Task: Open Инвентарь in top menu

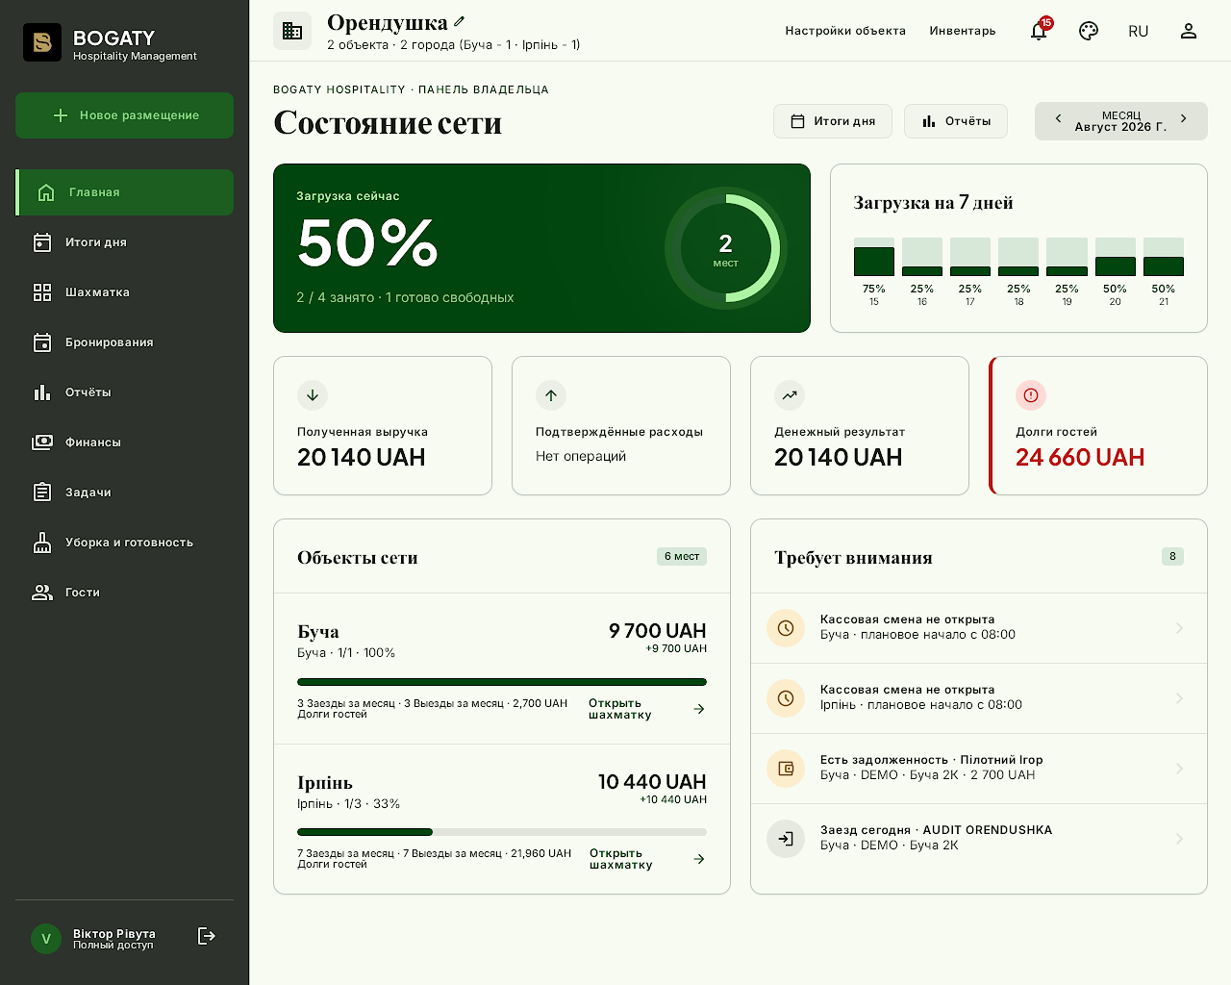Action: [963, 31]
